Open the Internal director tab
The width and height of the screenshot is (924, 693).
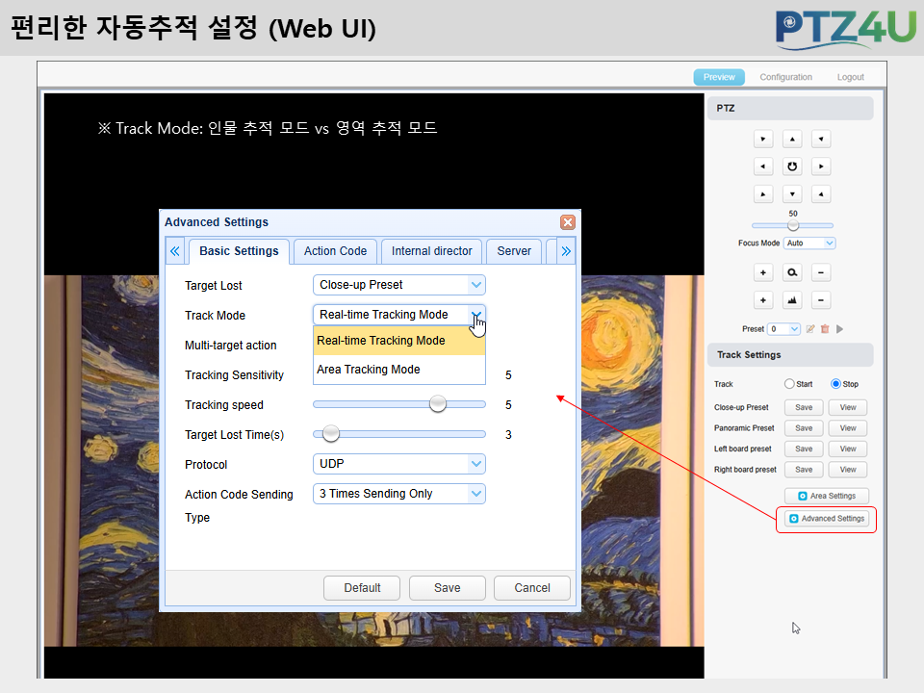(432, 251)
